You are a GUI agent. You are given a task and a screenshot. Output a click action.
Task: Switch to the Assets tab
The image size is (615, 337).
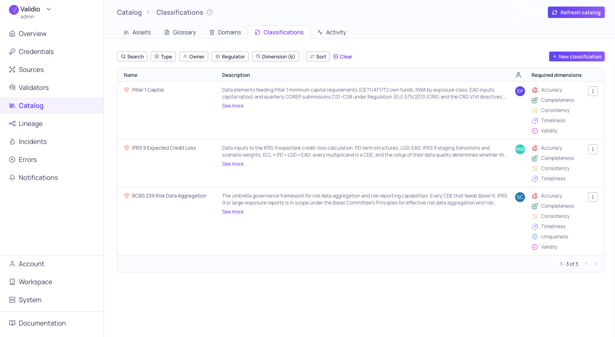[x=137, y=32]
